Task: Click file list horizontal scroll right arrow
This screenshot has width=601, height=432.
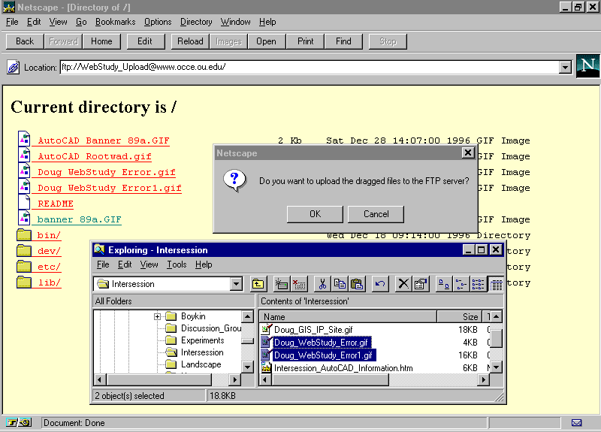Action: (x=483, y=379)
